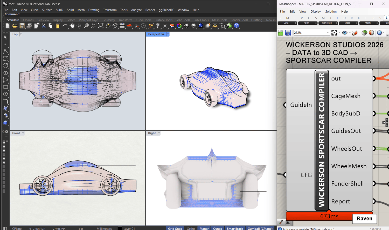Image resolution: width=389 pixels, height=230 pixels.
Task: Click the red car Shade icon
Action: 129,26
